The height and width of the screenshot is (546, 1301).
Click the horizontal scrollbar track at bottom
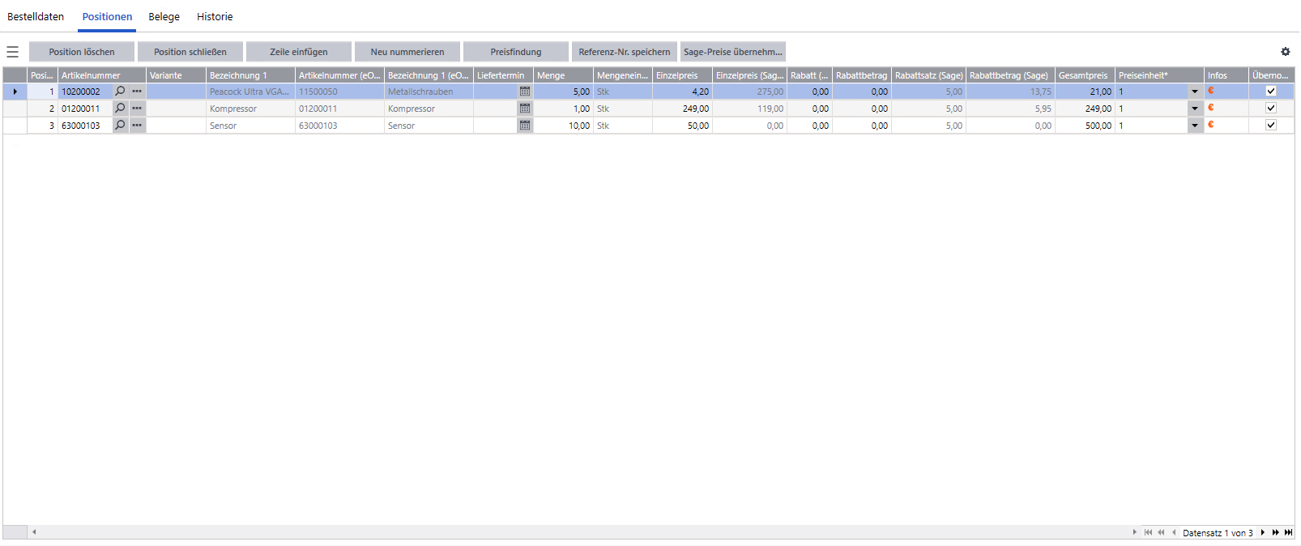pyautogui.click(x=567, y=532)
